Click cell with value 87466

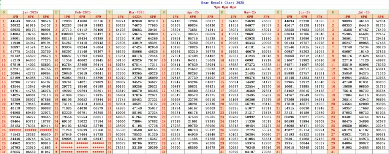[234, 21]
